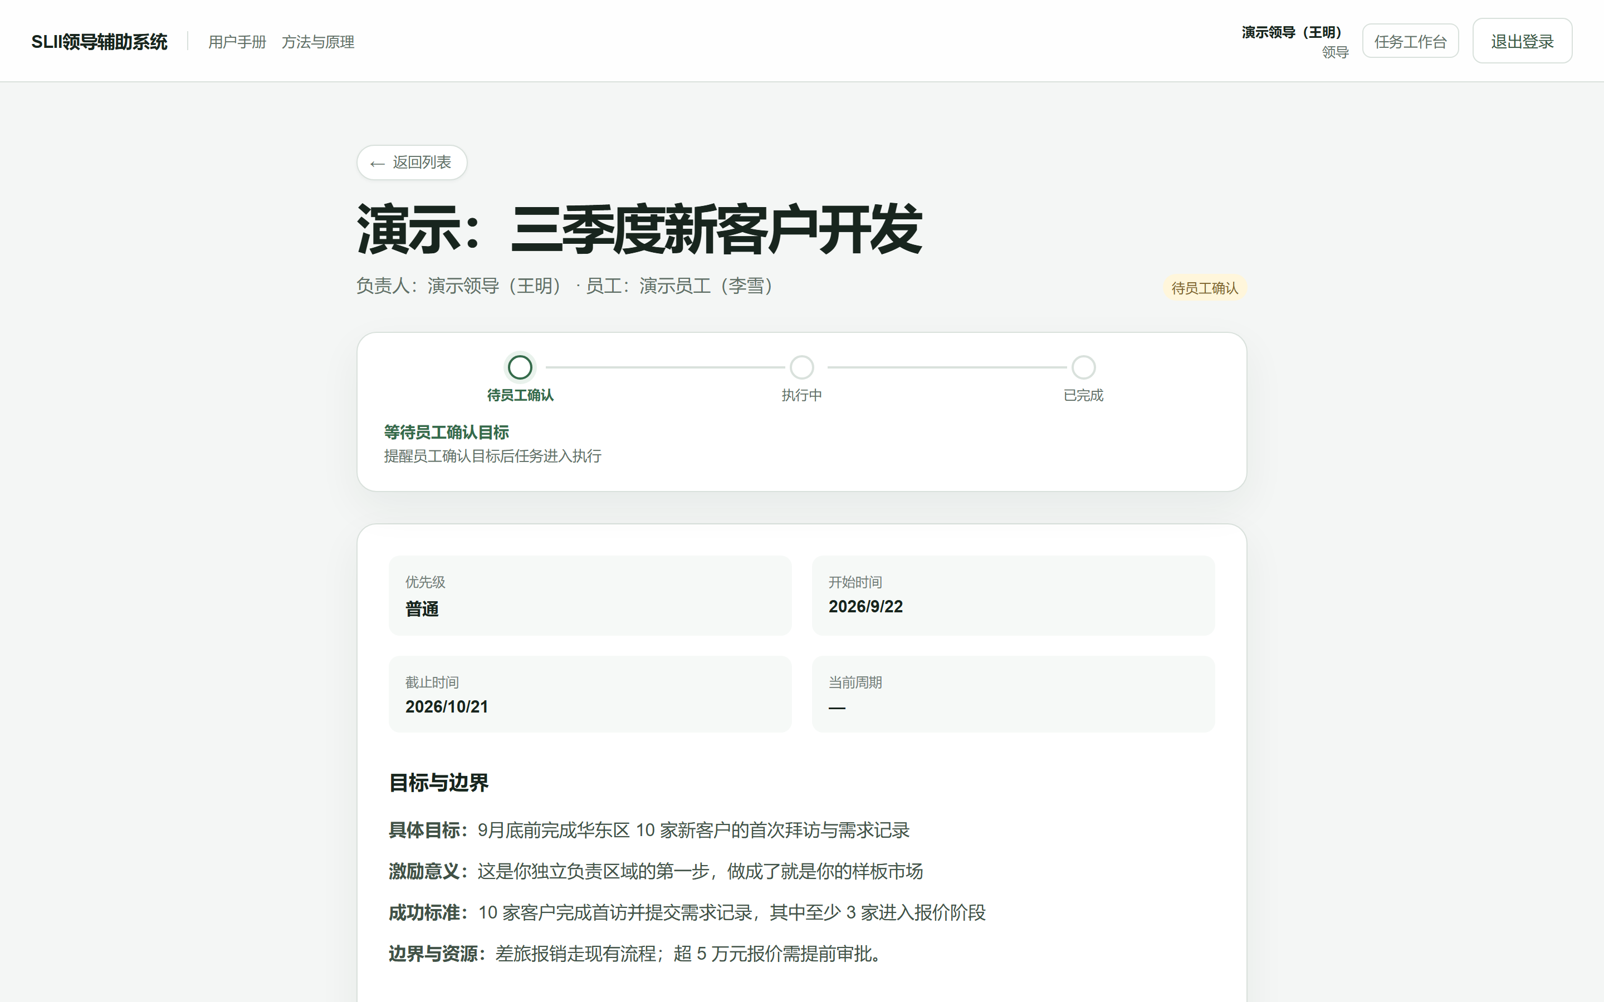1604x1002 pixels.
Task: Click the 当前周期 card
Action: pyautogui.click(x=1013, y=694)
